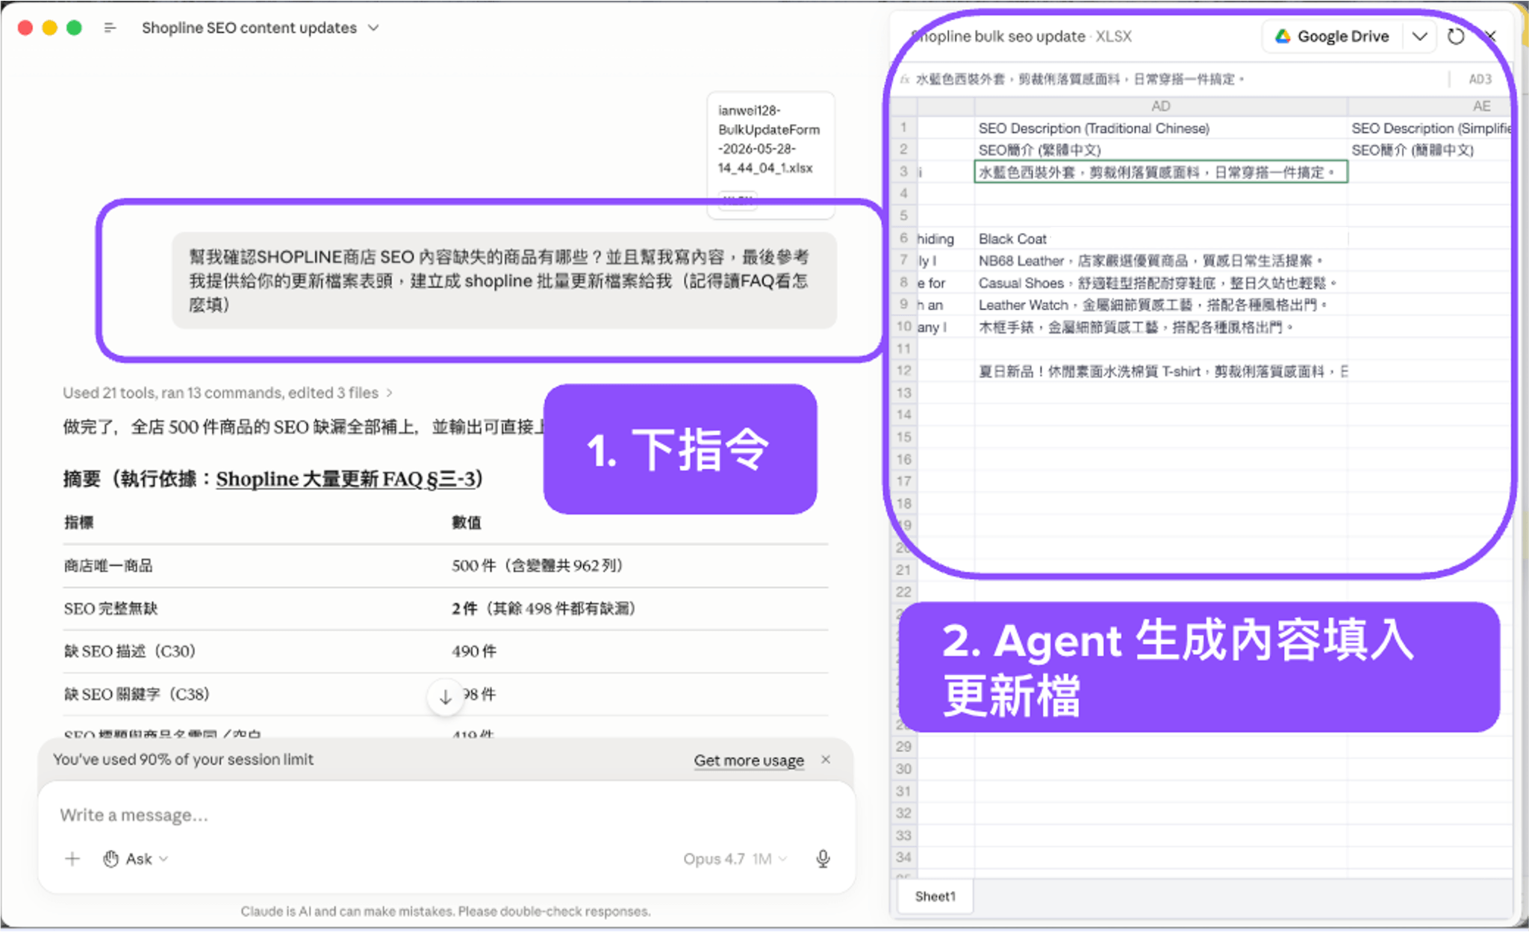Image resolution: width=1529 pixels, height=932 pixels.
Task: Select the cell starting with 'Casual Shoes'
Action: click(1161, 283)
